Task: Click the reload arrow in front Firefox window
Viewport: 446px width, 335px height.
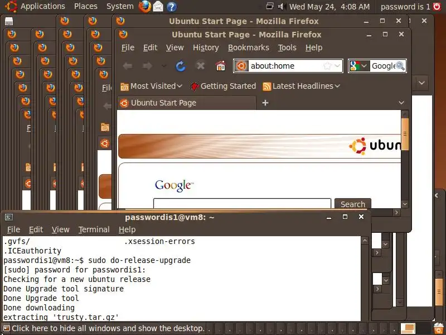Action: (x=180, y=66)
